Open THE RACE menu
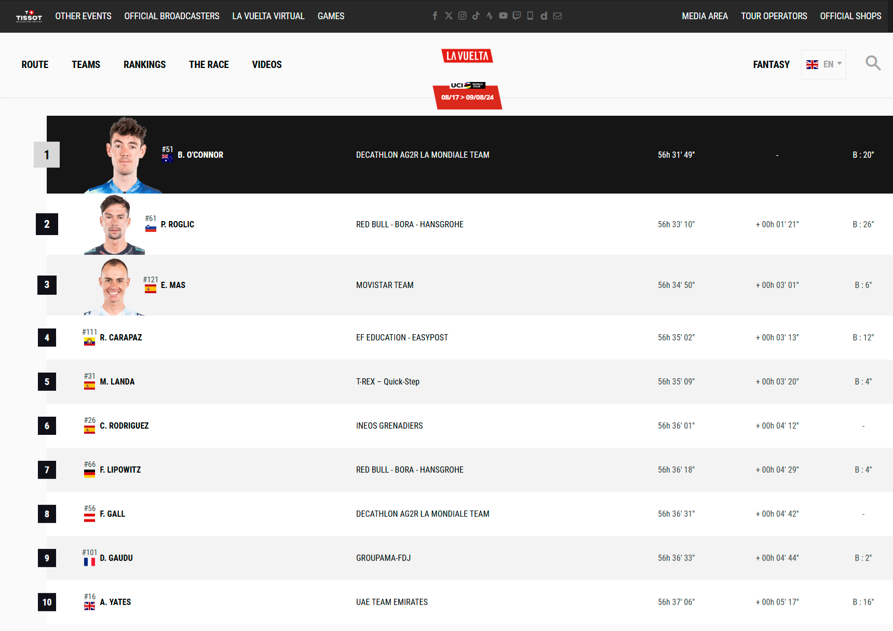This screenshot has width=893, height=631. [x=209, y=64]
